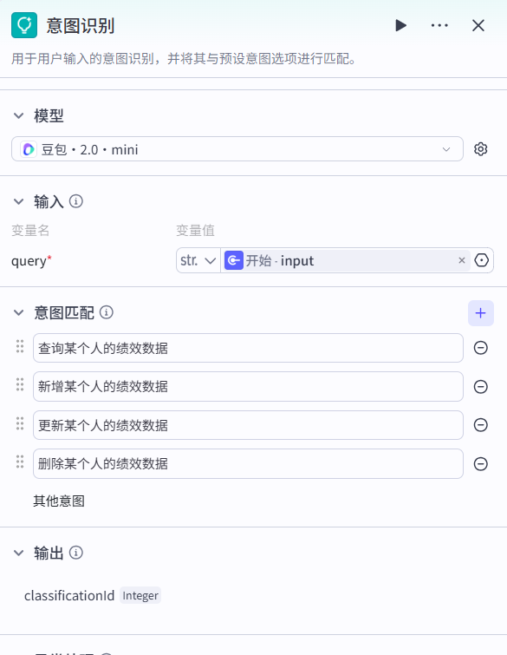Viewport: 507px width, 655px height.
Task: Edit the 新增某个人的绩效数据 intent field
Action: point(248,386)
